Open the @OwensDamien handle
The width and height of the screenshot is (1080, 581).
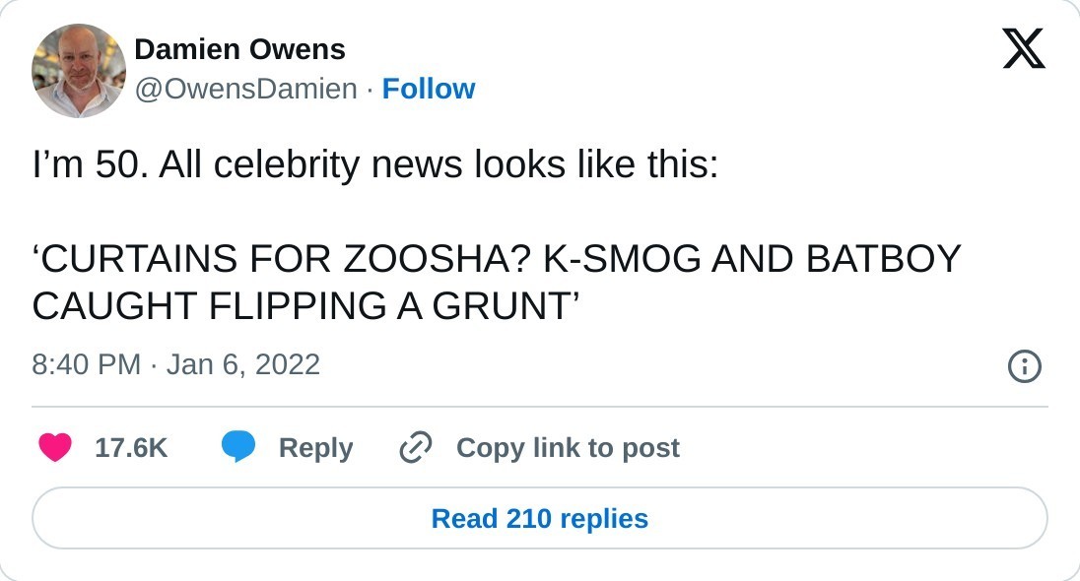(x=245, y=89)
